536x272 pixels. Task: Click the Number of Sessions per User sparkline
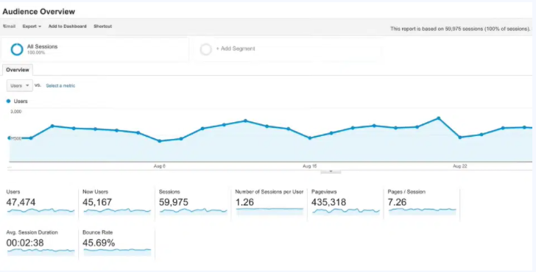(x=269, y=212)
